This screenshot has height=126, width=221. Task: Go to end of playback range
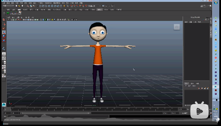pyautogui.click(x=210, y=109)
